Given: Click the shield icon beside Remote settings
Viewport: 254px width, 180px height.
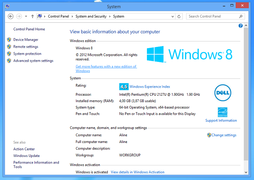Looking at the screenshot, I should pos(9,47).
